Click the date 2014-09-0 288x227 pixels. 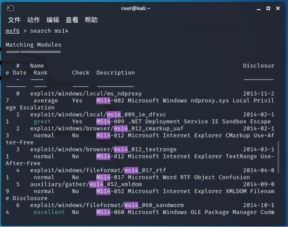pyautogui.click(x=259, y=184)
